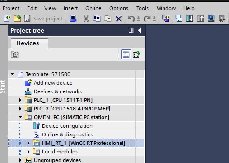Click the Save project label
The height and width of the screenshot is (163, 229).
point(48,19)
